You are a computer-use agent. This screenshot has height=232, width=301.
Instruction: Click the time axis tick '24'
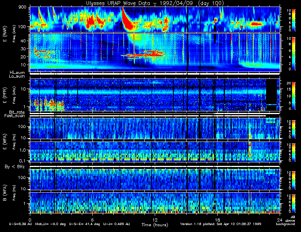tap(280, 220)
